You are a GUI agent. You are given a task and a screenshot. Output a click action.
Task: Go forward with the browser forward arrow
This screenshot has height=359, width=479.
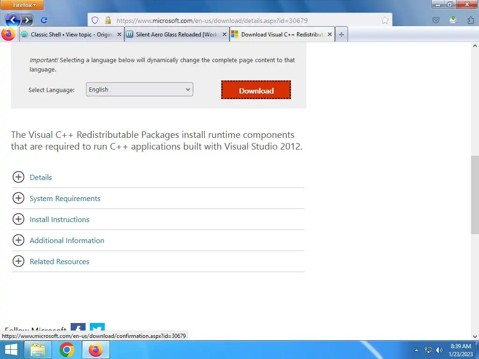pyautogui.click(x=28, y=21)
